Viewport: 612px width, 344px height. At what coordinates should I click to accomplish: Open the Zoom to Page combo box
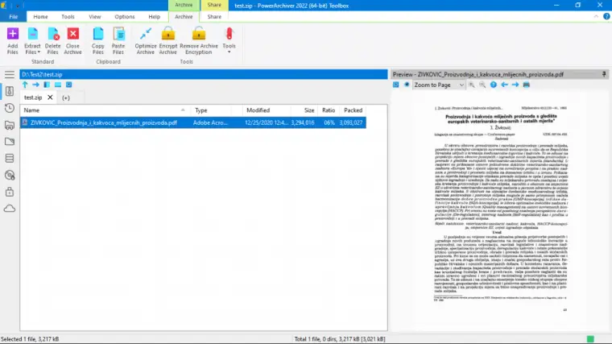pyautogui.click(x=440, y=85)
